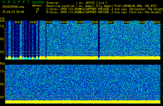Viewport: 163px width, 106px height.
Task: Click the Receiving Location line
Action: 102,6
